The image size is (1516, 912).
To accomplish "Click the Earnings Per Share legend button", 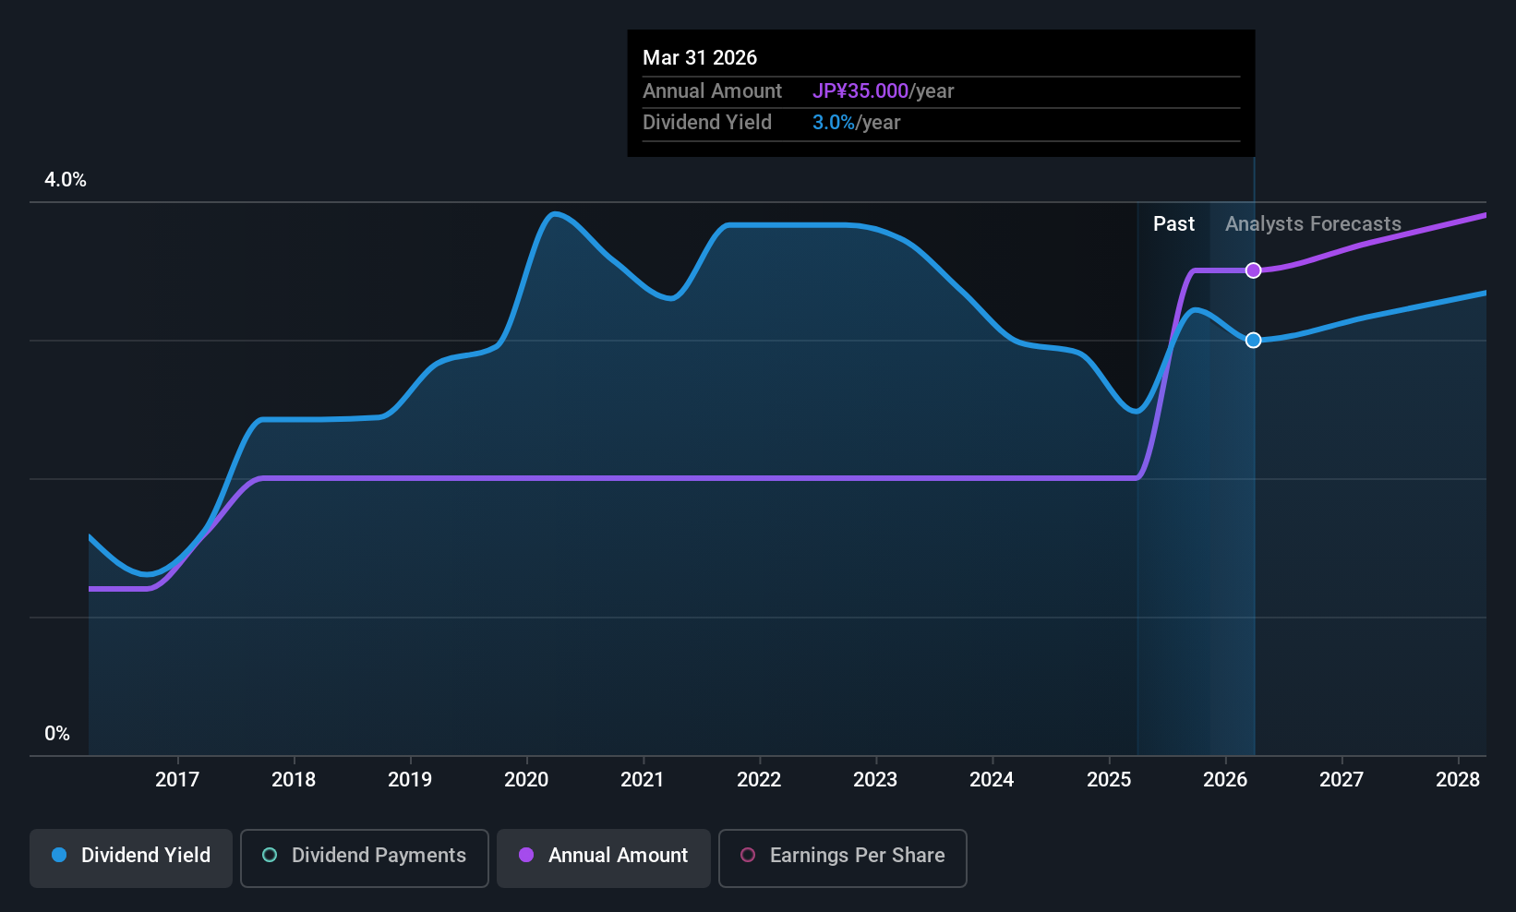I will (x=841, y=858).
